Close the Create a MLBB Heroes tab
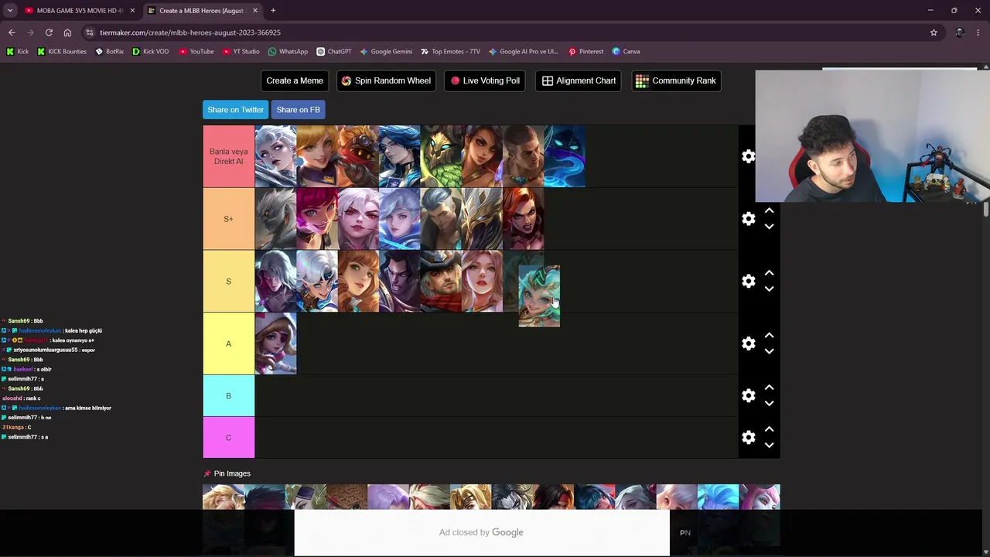Screen dimensions: 990x557 (254, 10)
